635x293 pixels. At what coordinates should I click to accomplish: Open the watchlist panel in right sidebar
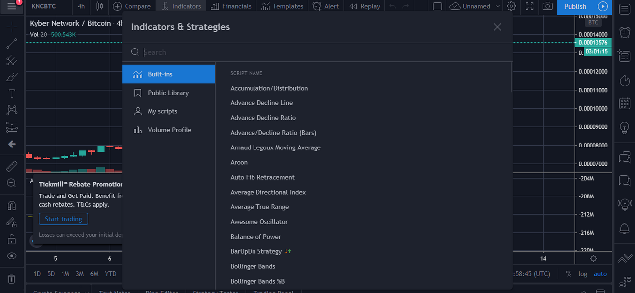625,8
